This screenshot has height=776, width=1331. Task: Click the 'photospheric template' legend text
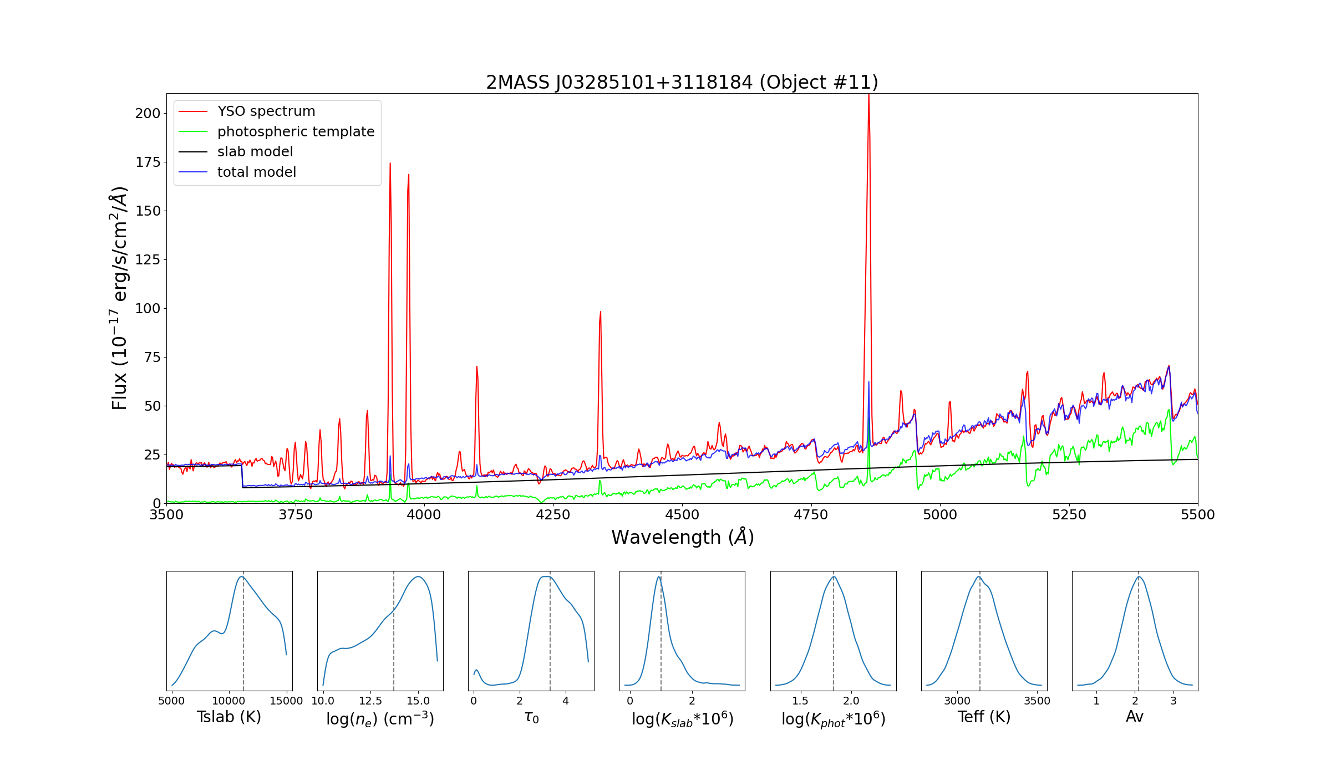coord(296,132)
